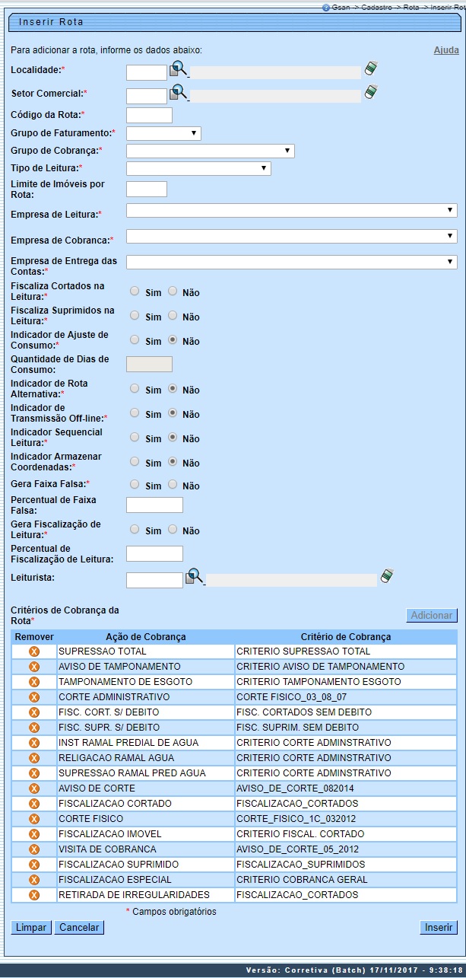
Task: Clear Setor Comercial with the eraser icon
Action: click(371, 92)
